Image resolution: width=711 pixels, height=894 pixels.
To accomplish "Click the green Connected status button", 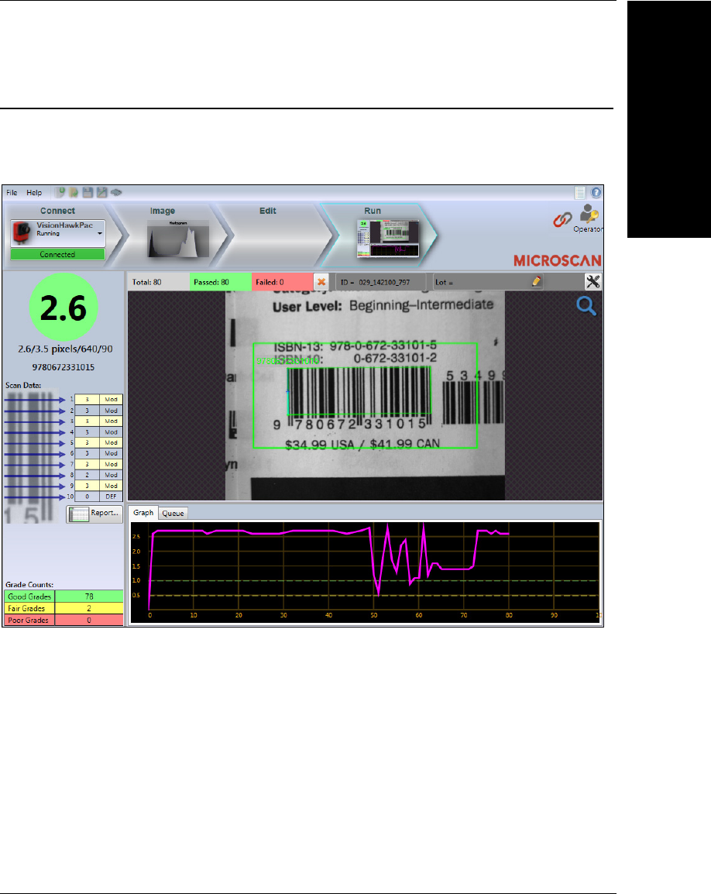I will click(x=57, y=254).
